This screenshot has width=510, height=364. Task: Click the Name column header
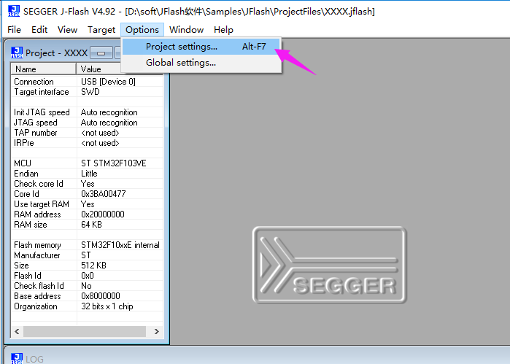coord(44,69)
